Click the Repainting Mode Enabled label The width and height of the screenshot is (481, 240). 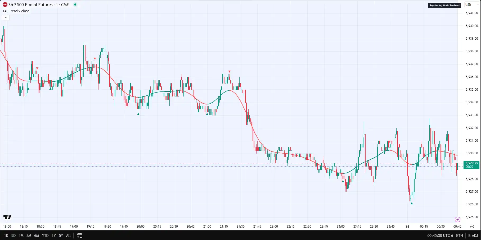point(444,5)
